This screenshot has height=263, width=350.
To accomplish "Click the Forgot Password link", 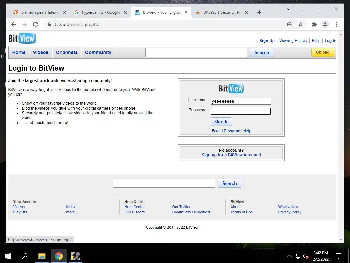I will pos(226,131).
